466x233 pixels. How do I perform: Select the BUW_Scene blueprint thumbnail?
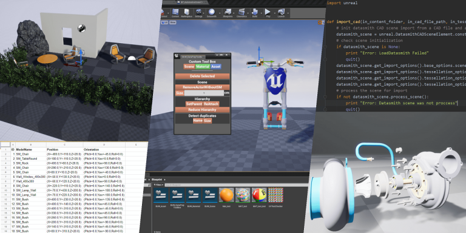(x=210, y=195)
